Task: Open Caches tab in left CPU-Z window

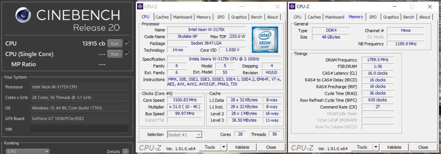Action: [162, 17]
